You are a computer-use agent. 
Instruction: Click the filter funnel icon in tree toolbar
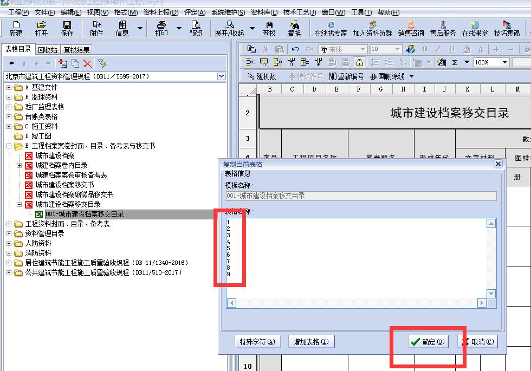102,63
